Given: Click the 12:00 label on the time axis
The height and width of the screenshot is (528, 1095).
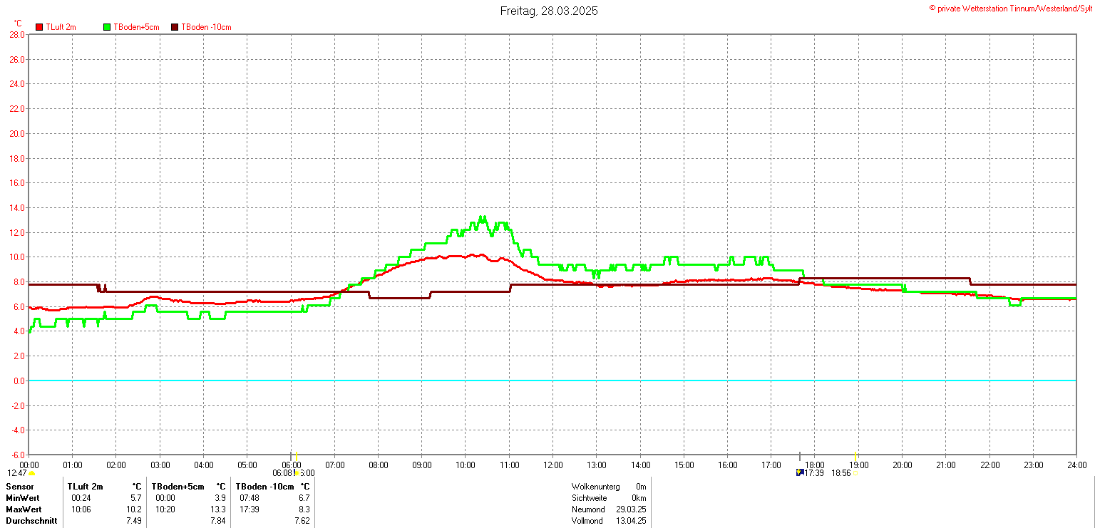Looking at the screenshot, I should coord(552,465).
